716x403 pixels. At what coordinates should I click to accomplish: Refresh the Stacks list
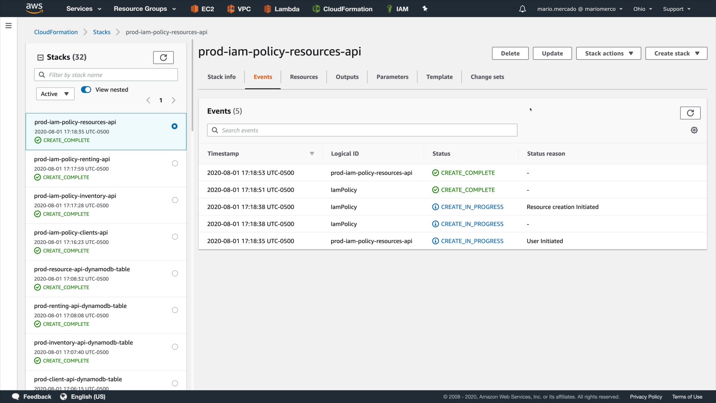(x=163, y=57)
